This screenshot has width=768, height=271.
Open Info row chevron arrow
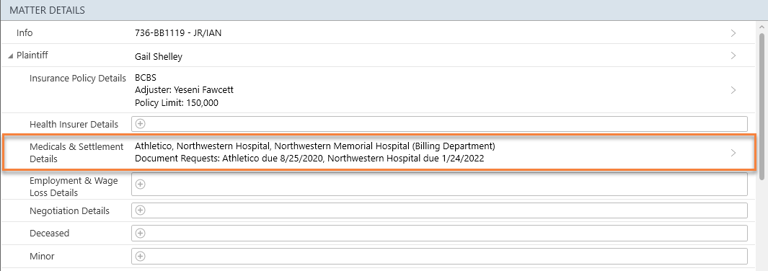(733, 32)
